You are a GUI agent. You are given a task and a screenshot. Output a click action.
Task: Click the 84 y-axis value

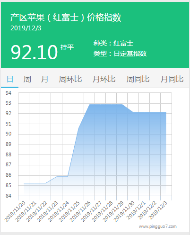click(x=9, y=196)
